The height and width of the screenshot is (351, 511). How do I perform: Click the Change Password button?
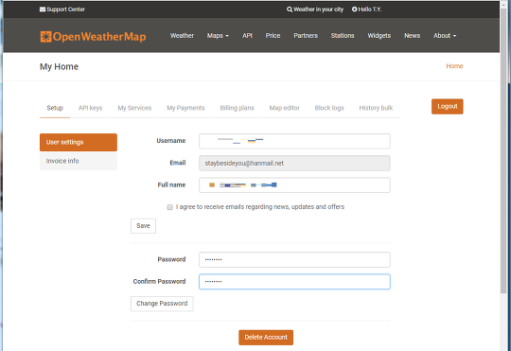point(162,304)
